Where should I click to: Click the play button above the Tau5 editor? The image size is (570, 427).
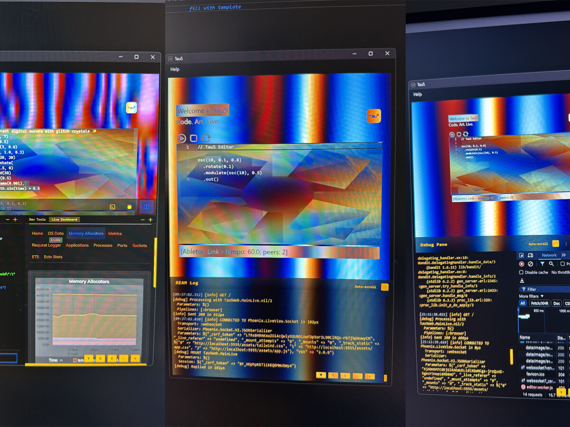pyautogui.click(x=181, y=138)
